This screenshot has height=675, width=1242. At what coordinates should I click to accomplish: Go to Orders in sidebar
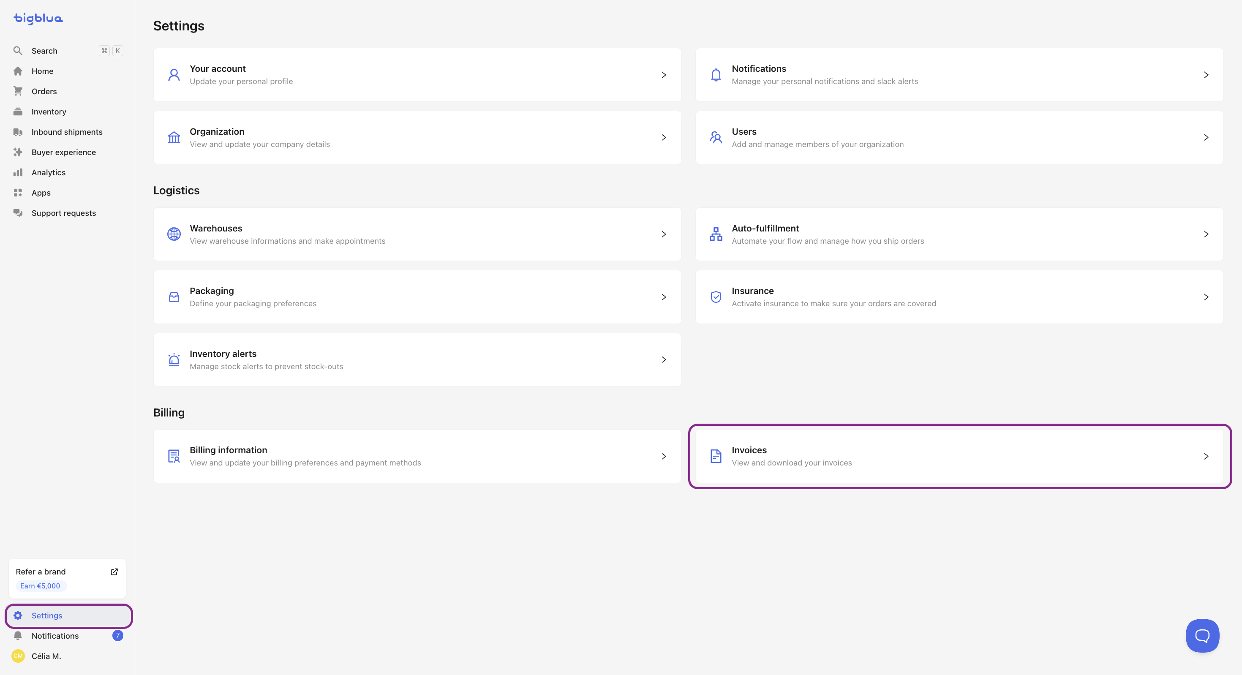click(44, 91)
